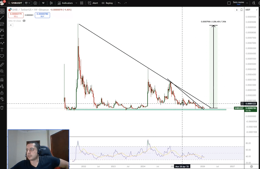Select the zoom-in magnifier tool
This screenshot has width=260, height=169.
click(x=2, y=71)
